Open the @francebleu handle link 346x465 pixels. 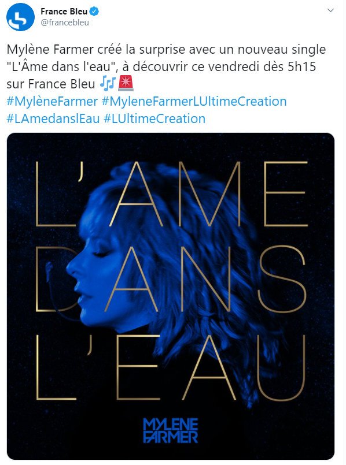[x=65, y=23]
